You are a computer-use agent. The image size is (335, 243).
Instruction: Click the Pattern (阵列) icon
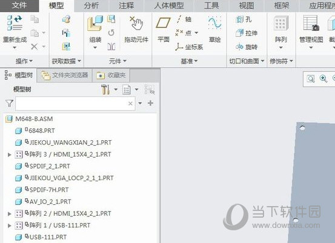281,23
